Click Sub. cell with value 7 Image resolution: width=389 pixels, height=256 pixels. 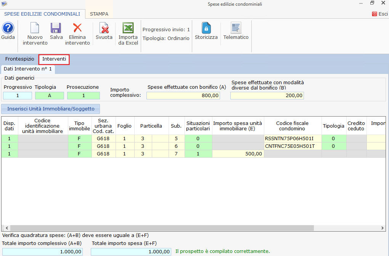coord(176,154)
